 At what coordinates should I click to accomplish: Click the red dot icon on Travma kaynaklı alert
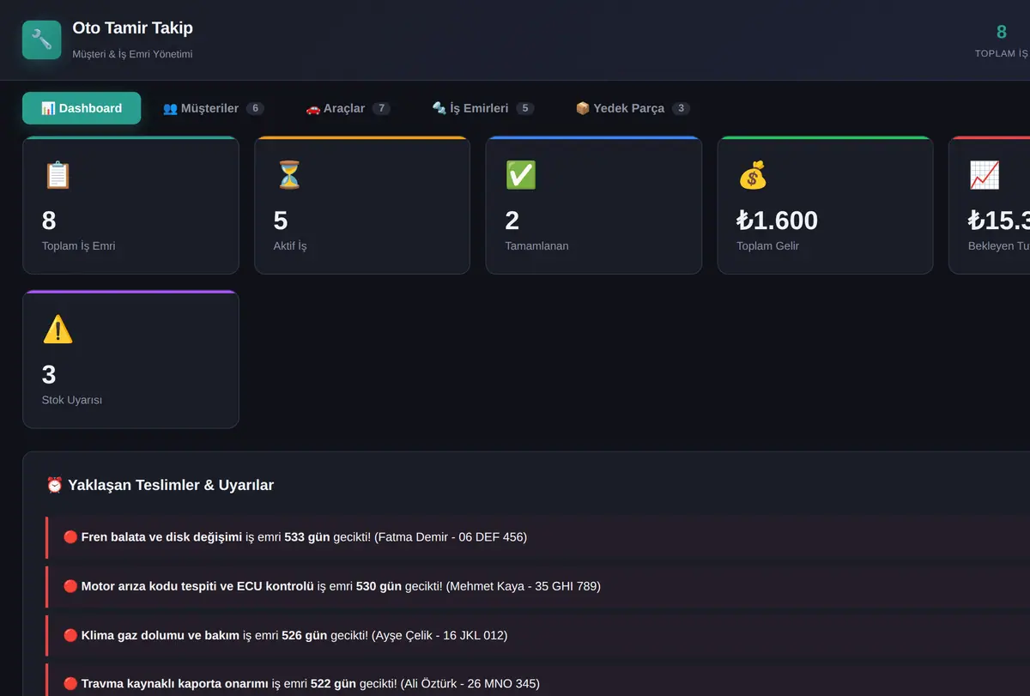[70, 684]
